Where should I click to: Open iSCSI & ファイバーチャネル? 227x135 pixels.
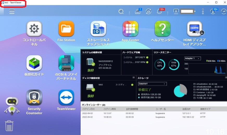(66, 63)
